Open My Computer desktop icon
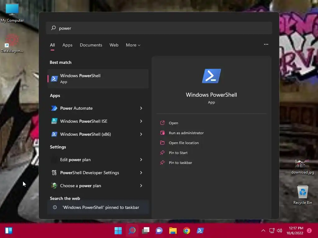The width and height of the screenshot is (318, 238). (x=12, y=12)
